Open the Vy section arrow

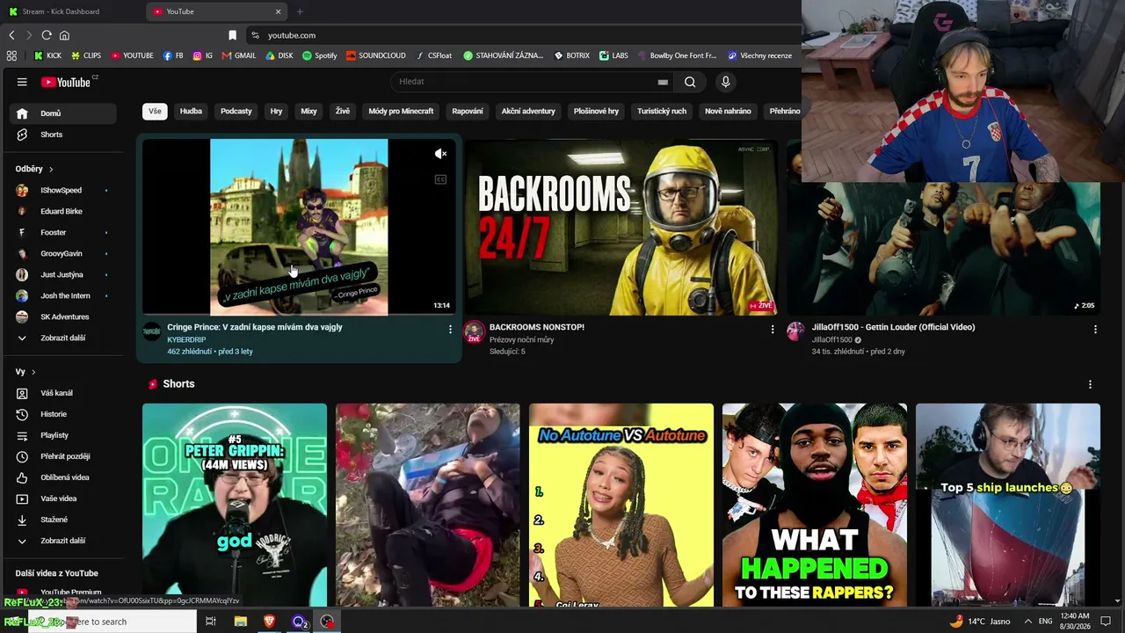pos(33,372)
